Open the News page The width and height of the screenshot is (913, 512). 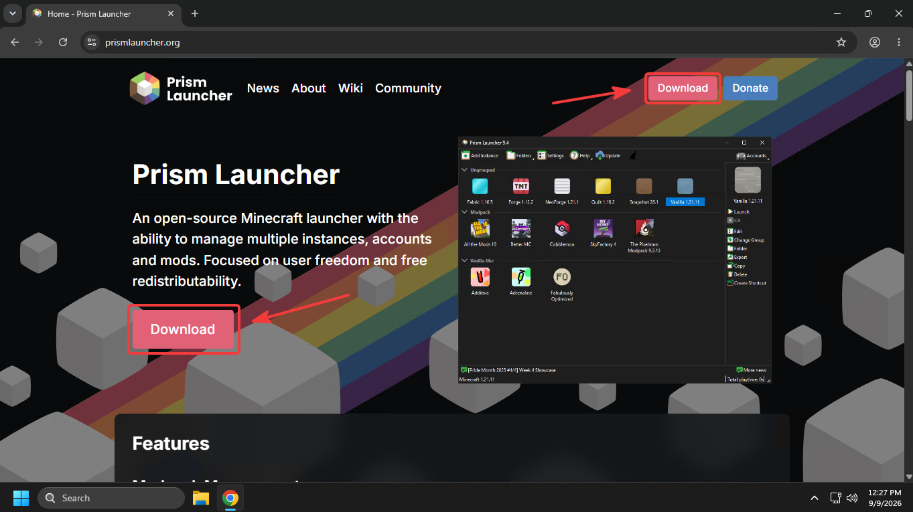(263, 88)
